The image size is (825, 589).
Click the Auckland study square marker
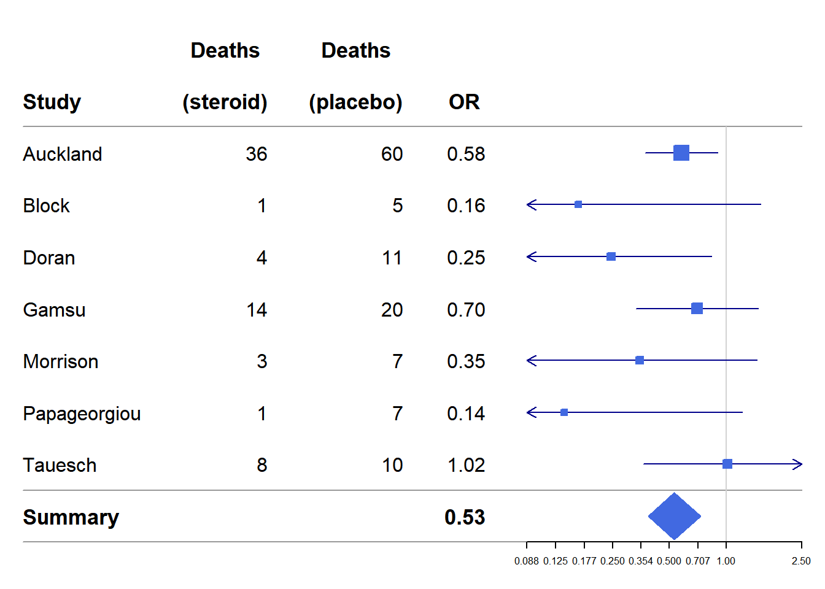click(681, 153)
